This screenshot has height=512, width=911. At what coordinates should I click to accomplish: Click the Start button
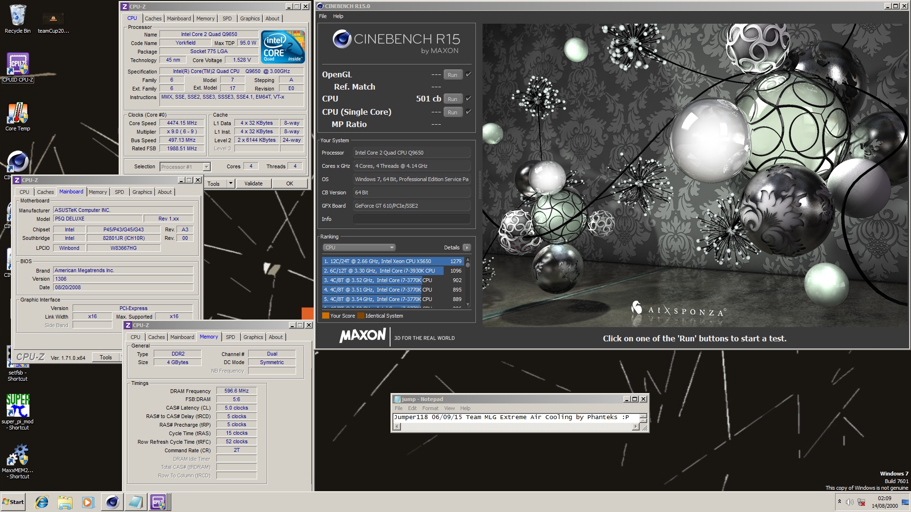13,502
